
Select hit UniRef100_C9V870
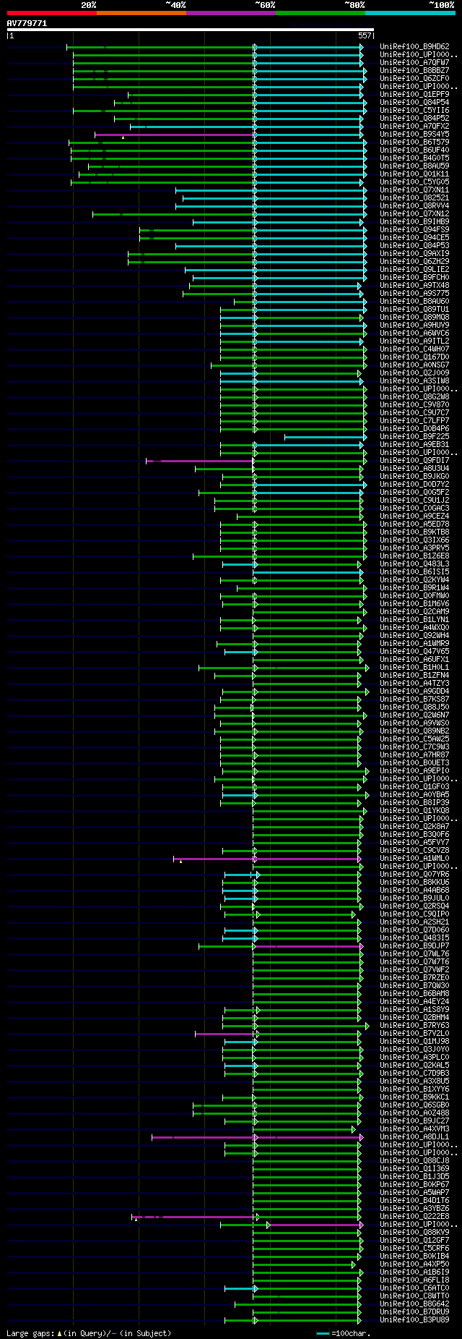[414, 405]
